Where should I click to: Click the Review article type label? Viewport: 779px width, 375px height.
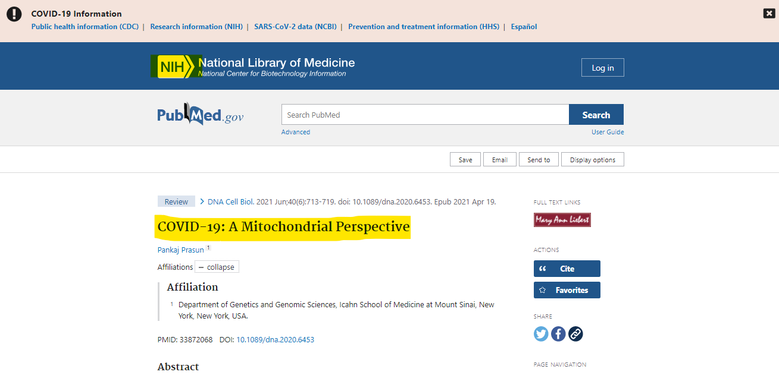coord(176,201)
